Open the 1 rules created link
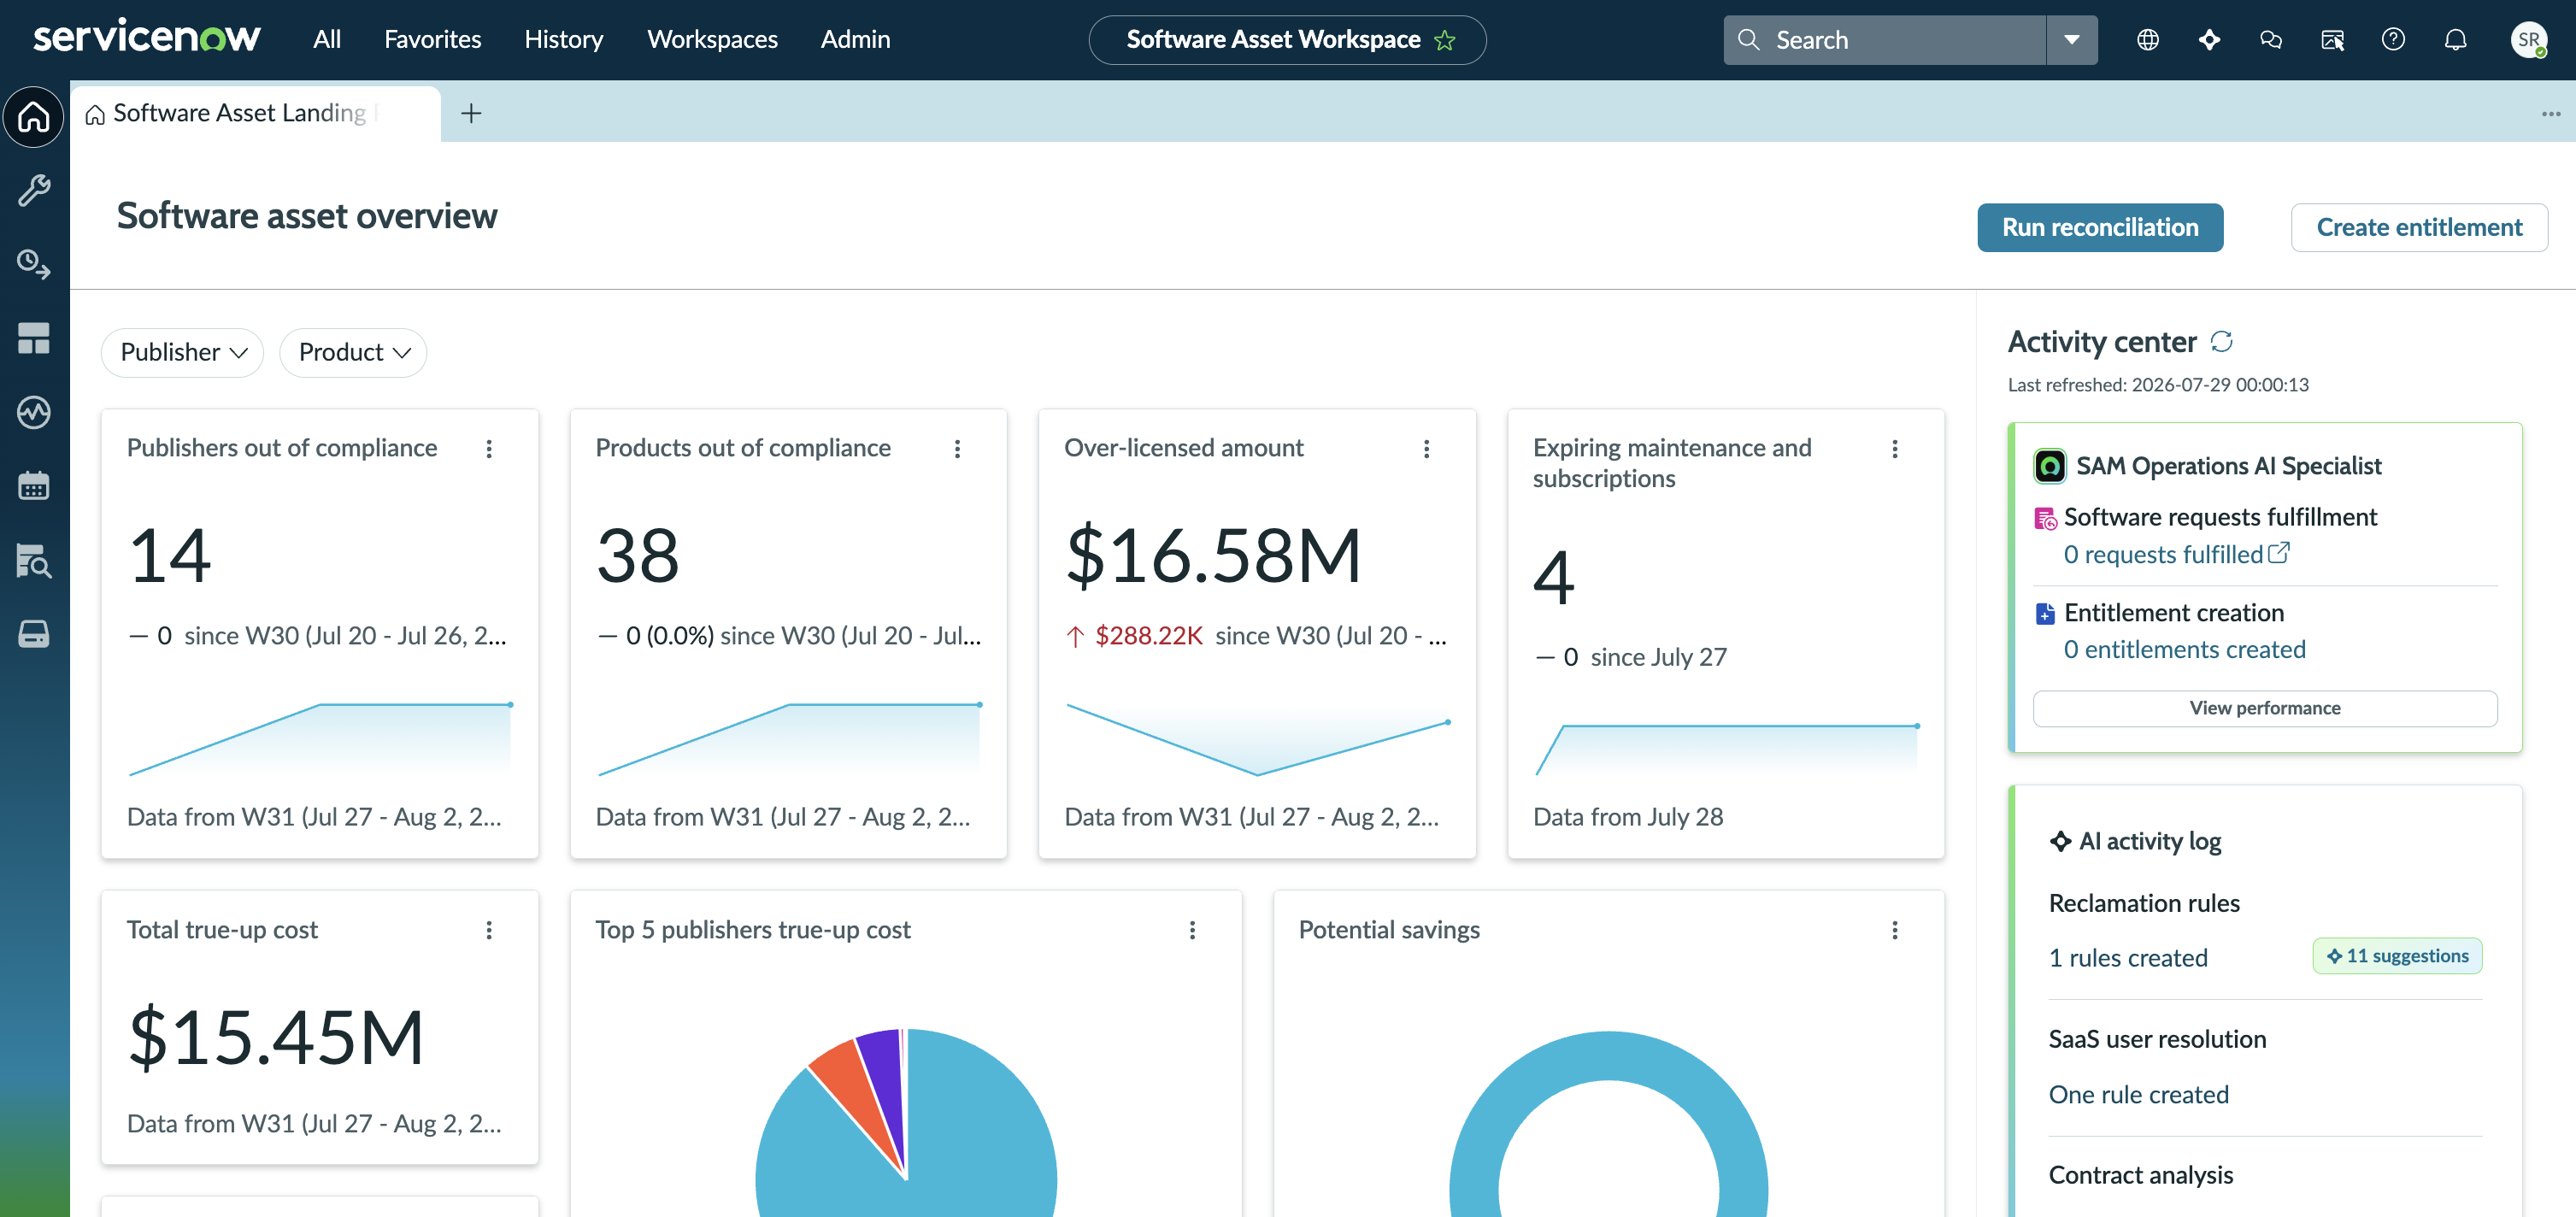2576x1217 pixels. coord(2127,958)
